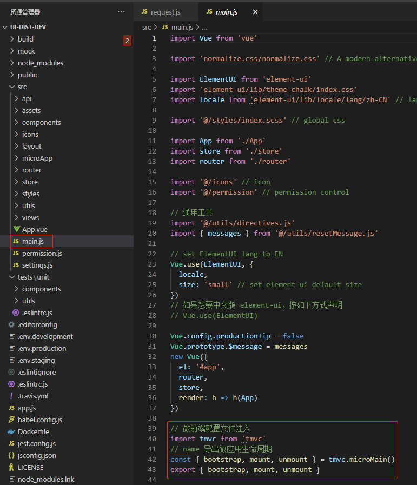
Task: Click the jsconfig.json braces icon
Action: [x=11, y=455]
